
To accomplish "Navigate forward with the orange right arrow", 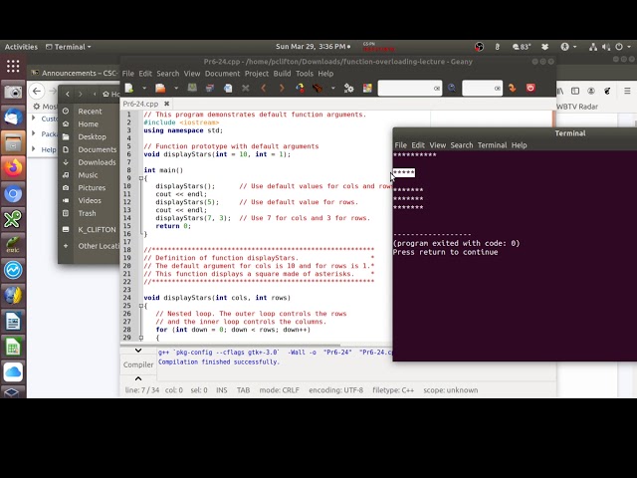I will (x=281, y=88).
